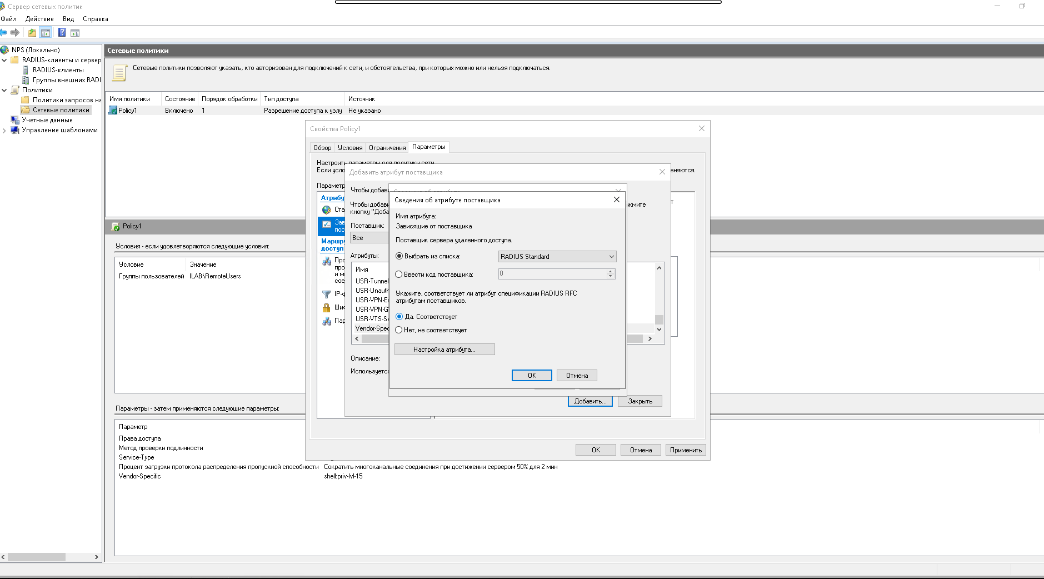
Task: Click the "Добавить..." button
Action: [x=590, y=401]
